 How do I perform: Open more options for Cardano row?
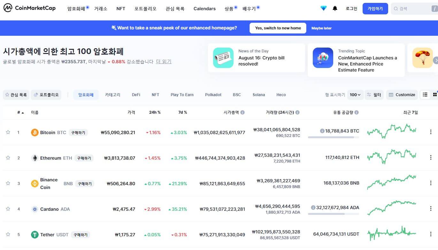click(x=431, y=208)
